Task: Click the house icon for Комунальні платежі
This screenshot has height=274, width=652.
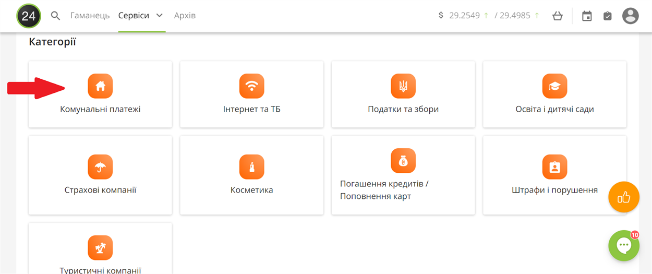Action: (100, 86)
